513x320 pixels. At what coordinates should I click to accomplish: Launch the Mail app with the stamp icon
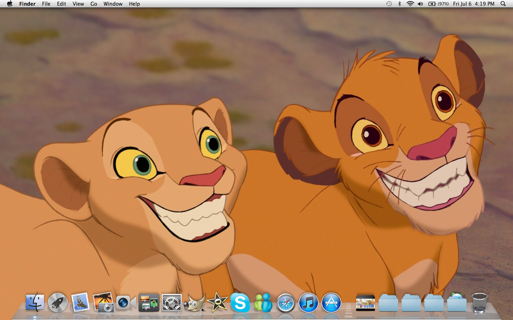(80, 303)
